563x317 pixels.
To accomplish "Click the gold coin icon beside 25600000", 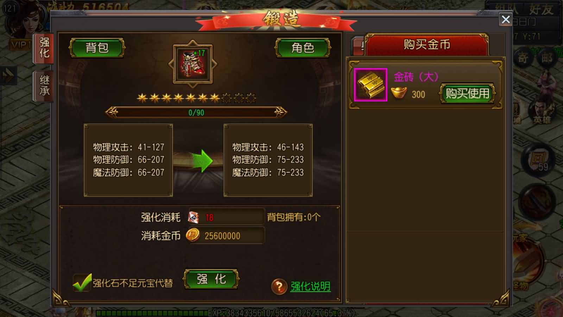I will (192, 235).
